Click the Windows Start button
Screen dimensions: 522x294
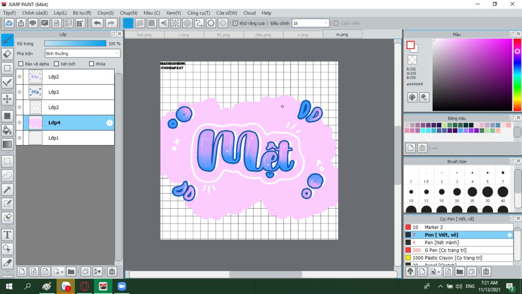[x=9, y=286]
